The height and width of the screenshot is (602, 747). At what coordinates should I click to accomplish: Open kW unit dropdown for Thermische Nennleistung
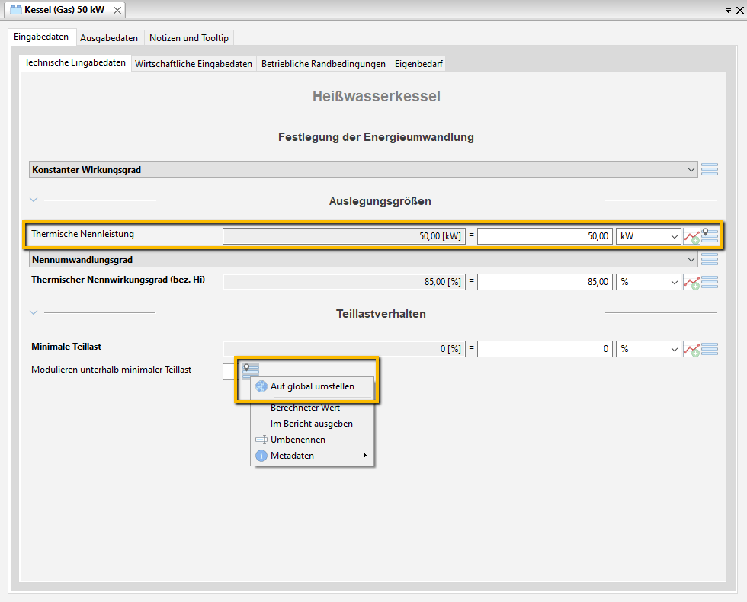[648, 236]
